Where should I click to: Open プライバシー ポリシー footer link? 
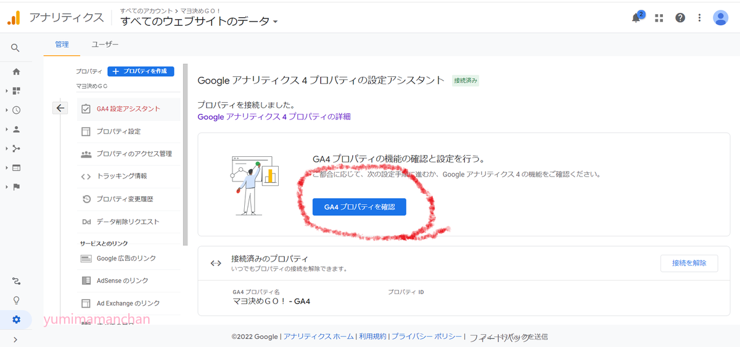(427, 337)
